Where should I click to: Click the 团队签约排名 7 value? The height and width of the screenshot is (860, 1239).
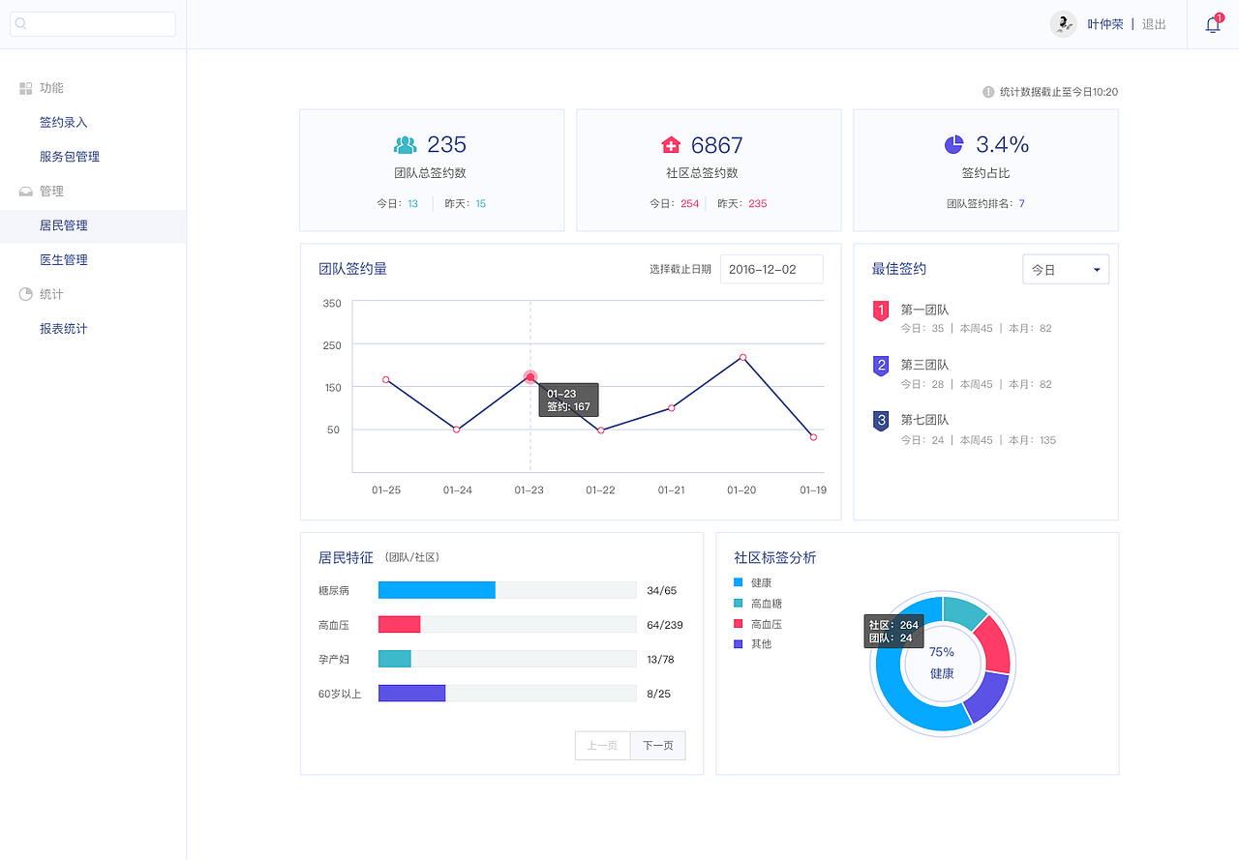(1021, 204)
